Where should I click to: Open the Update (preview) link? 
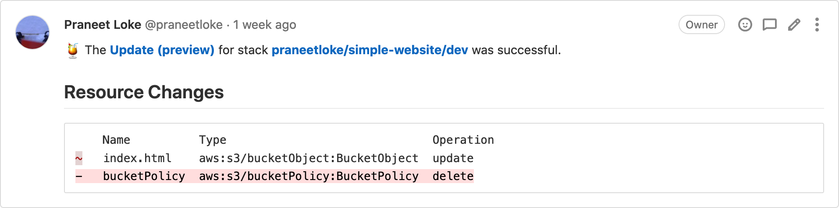(x=162, y=50)
